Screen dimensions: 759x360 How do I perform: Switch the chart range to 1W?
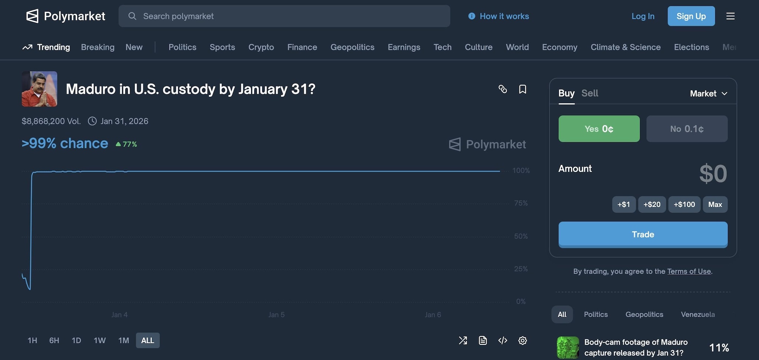tap(100, 340)
